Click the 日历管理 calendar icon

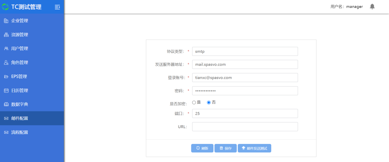6,91
